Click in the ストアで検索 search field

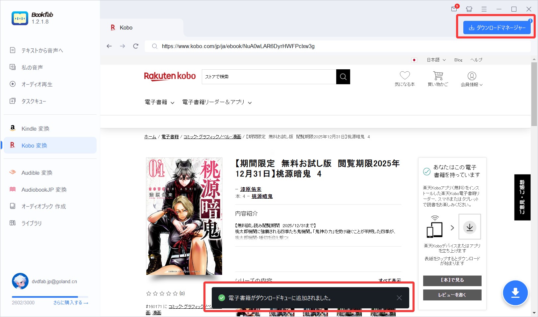(x=269, y=77)
